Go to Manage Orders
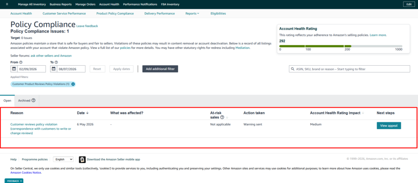418x183 pixels. (x=85, y=4)
